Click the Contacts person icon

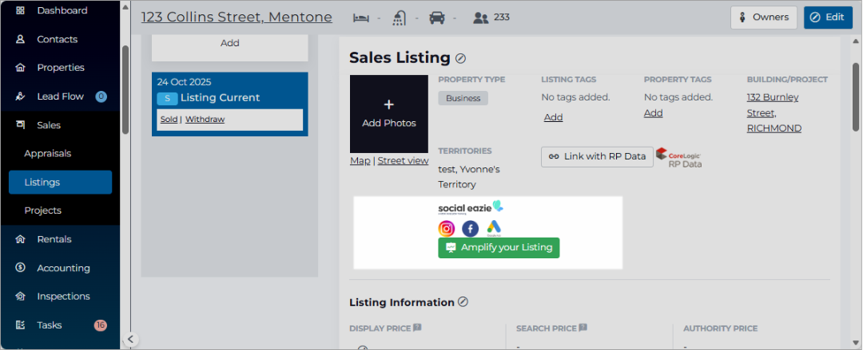pyautogui.click(x=20, y=39)
